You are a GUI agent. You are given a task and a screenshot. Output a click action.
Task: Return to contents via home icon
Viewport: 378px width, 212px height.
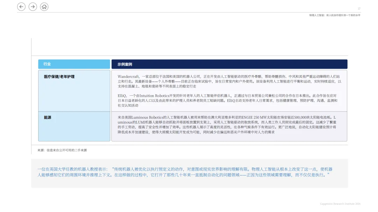pos(44,7)
